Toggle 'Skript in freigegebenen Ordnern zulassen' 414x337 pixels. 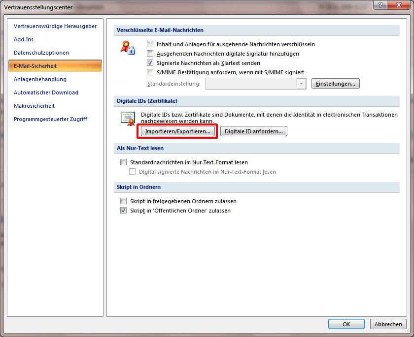tap(124, 201)
